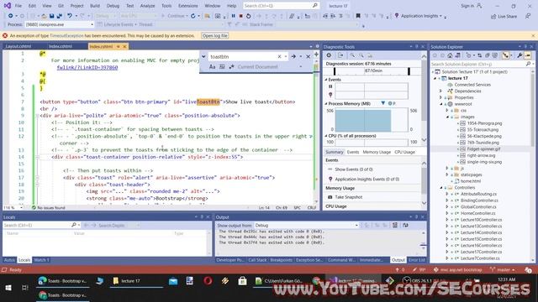This screenshot has width=538, height=302.
Task: Expand Find box to show Replace
Action: 203,56
